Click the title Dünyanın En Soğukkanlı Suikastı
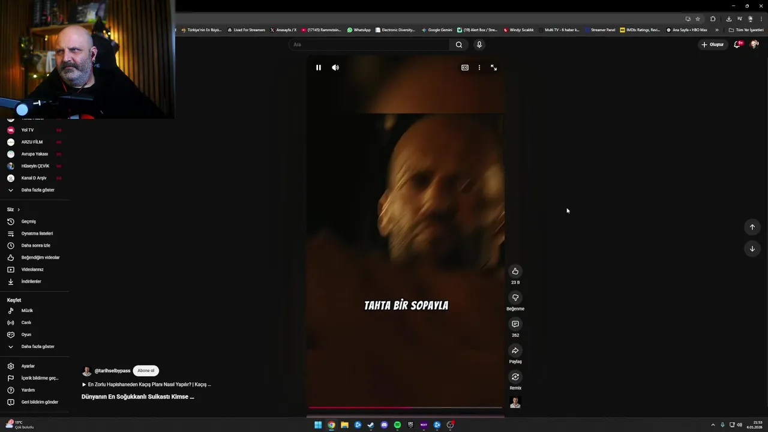This screenshot has width=768, height=432. coord(138,397)
